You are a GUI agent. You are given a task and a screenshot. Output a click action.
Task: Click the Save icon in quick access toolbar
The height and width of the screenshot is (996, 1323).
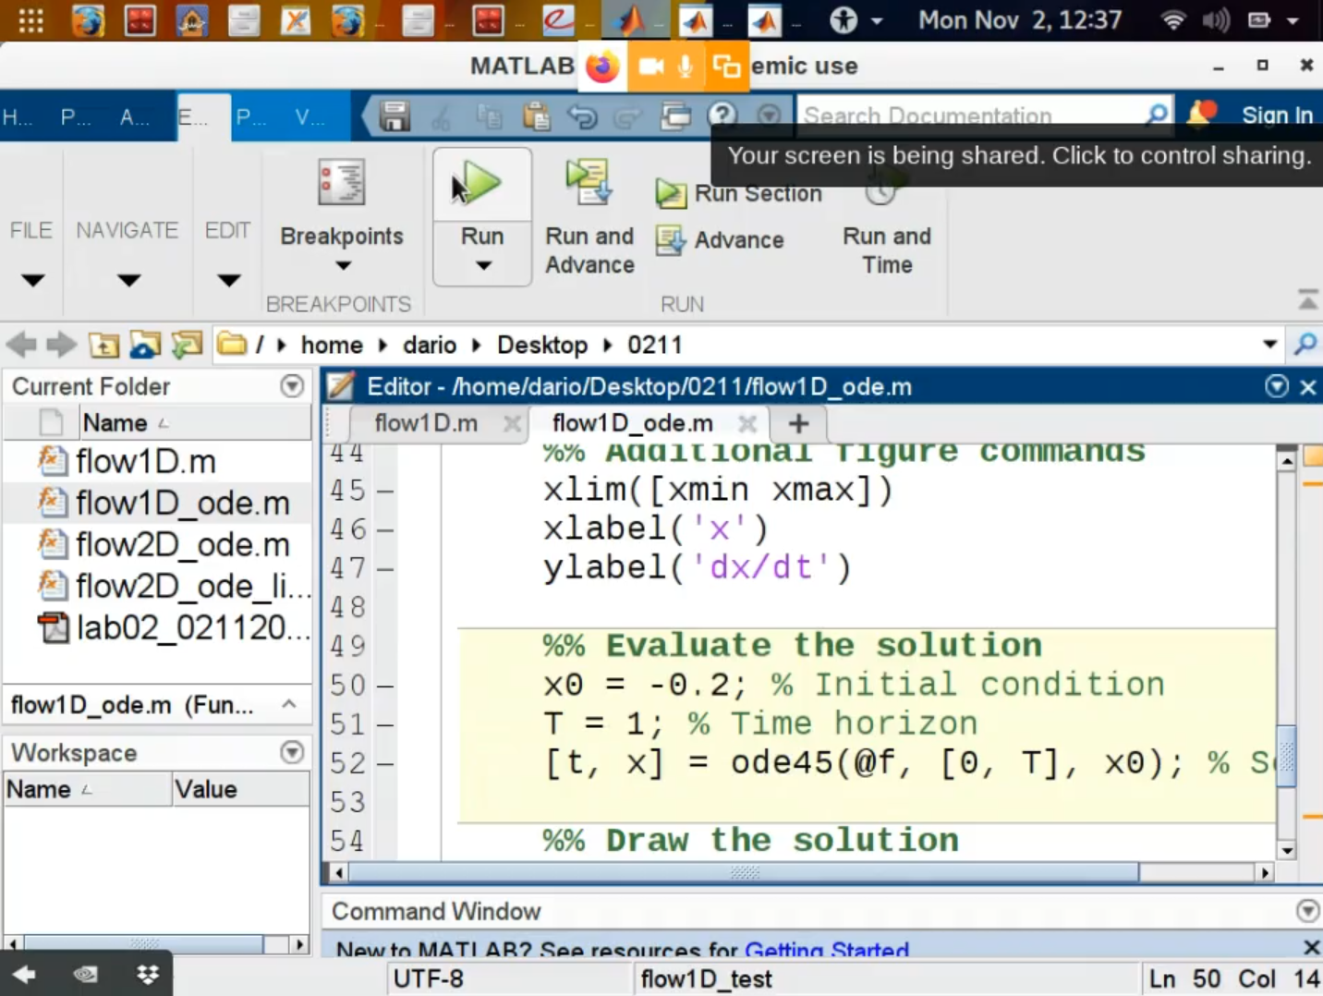click(394, 115)
